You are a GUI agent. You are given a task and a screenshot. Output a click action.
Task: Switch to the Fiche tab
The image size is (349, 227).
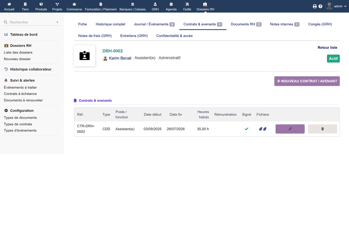83,24
